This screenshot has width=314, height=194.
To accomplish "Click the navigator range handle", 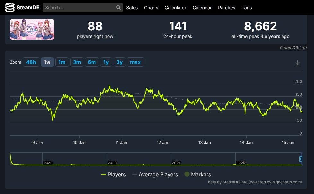I will 301,159.
